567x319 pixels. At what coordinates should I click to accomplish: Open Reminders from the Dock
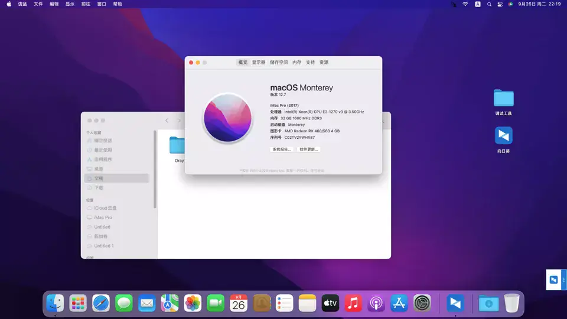click(285, 303)
